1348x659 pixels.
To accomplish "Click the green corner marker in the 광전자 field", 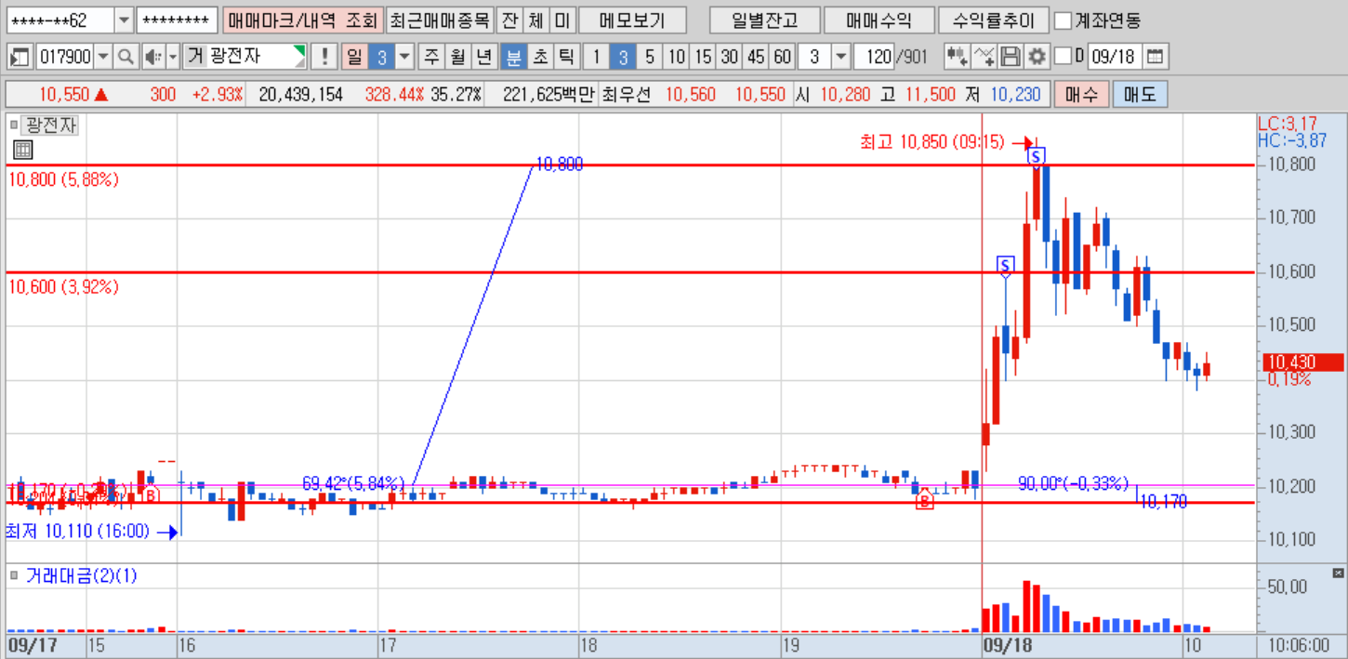I will click(298, 50).
